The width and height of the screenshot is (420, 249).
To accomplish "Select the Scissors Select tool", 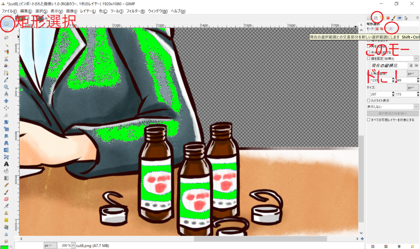I will point(7,59).
